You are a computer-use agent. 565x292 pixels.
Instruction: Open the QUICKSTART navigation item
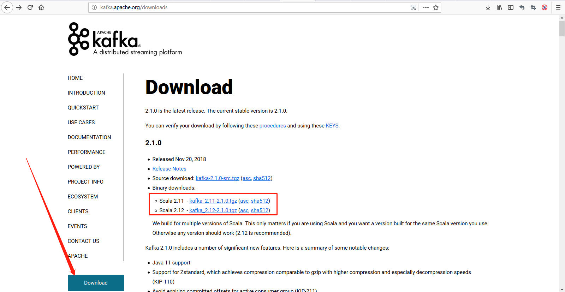point(83,108)
